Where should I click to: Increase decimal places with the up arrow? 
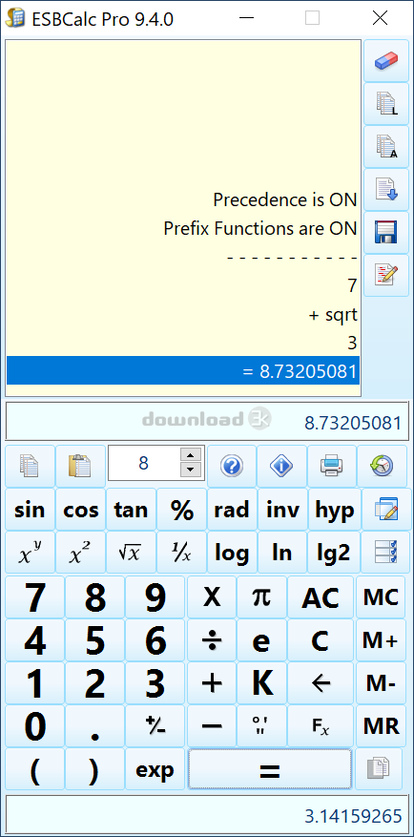(x=192, y=455)
